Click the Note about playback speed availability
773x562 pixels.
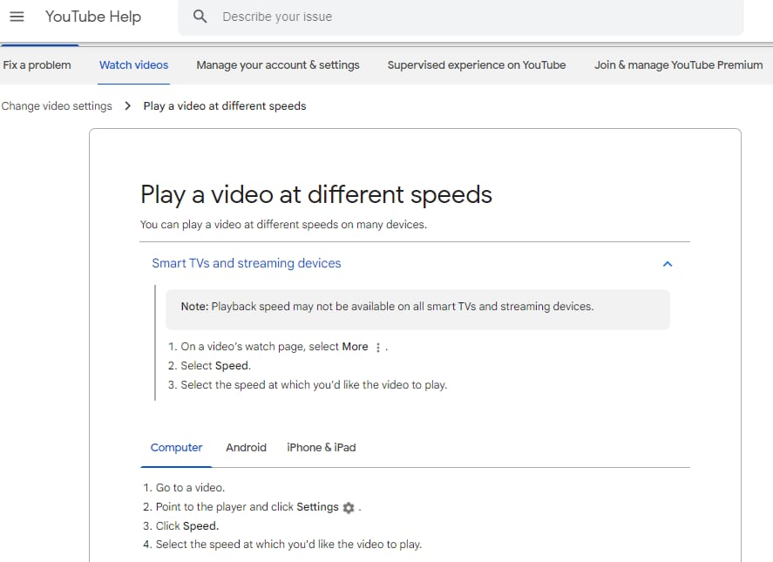point(417,309)
